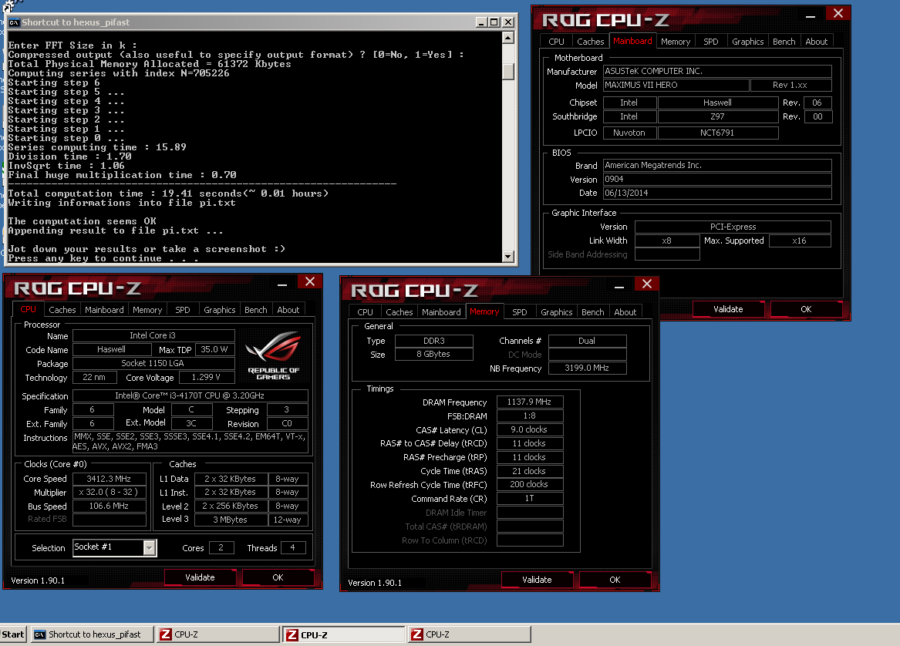Open Caches tab in CPU window
The image size is (900, 646).
tap(62, 310)
